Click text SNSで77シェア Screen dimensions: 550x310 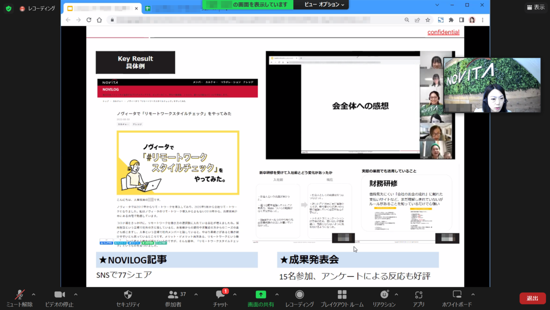click(x=124, y=275)
